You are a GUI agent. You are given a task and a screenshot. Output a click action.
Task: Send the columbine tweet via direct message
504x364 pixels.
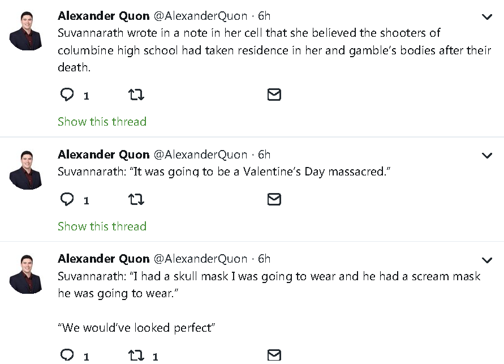pos(274,95)
